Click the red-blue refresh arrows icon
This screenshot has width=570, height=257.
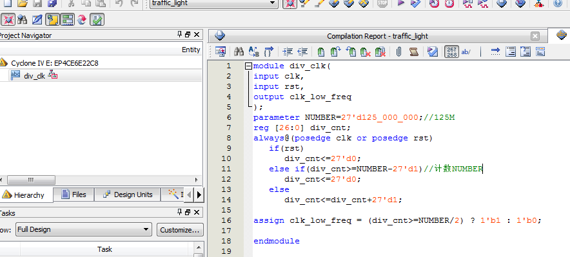point(81,19)
